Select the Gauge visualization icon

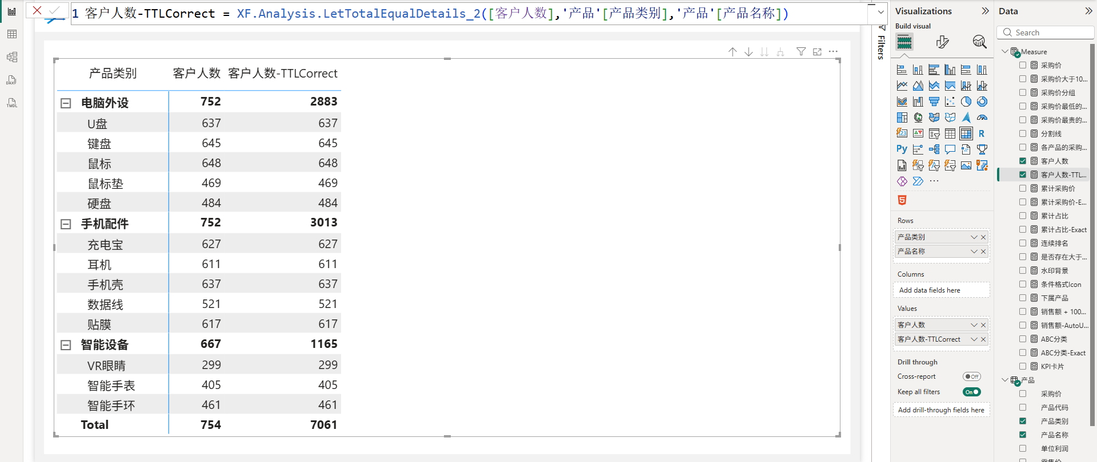[982, 117]
